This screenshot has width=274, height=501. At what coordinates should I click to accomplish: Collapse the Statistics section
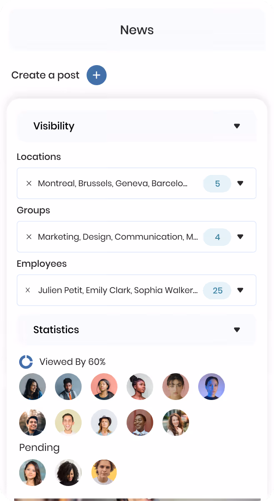pos(237,330)
